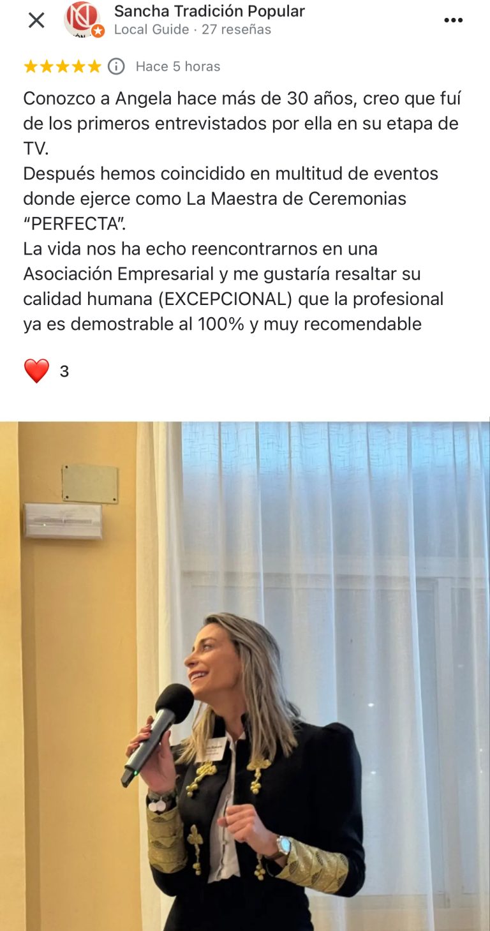490x931 pixels.
Task: Tap the Local Guide label
Action: (152, 29)
